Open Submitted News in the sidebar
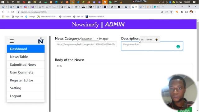Image resolution: width=199 pixels, height=112 pixels. click(25, 64)
